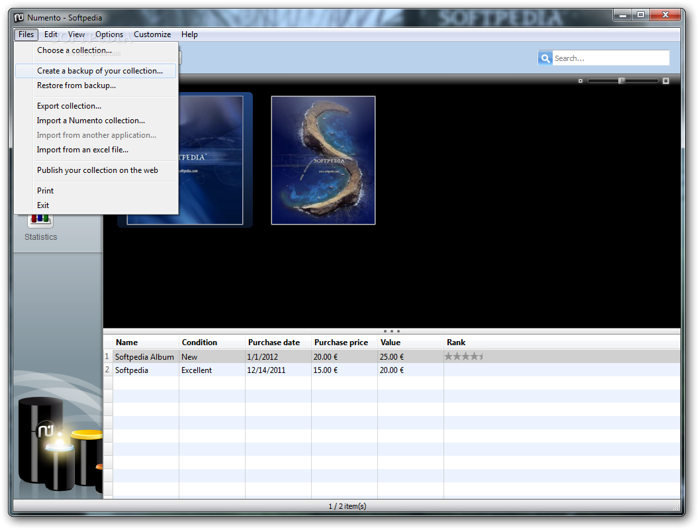Image resolution: width=699 pixels, height=530 pixels.
Task: Maximize the Numento window
Action: click(641, 15)
